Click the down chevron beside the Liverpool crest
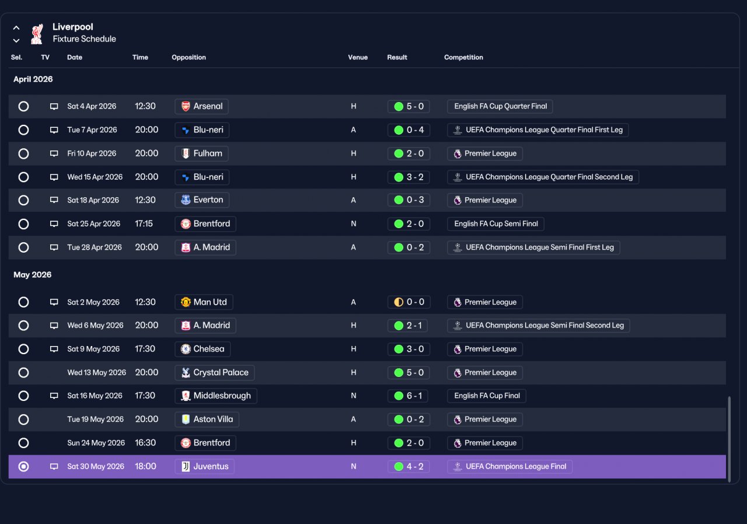Screen dimensions: 747x524 click(16, 40)
